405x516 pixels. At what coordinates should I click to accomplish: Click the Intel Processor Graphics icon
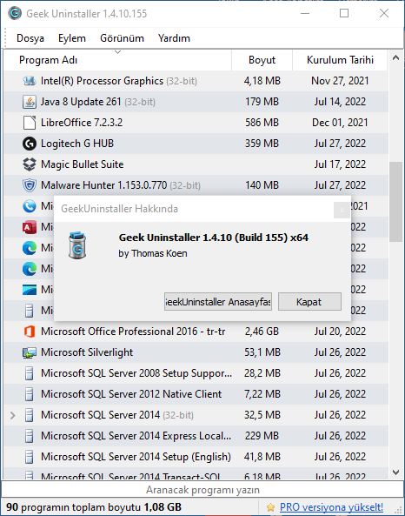pyautogui.click(x=30, y=81)
